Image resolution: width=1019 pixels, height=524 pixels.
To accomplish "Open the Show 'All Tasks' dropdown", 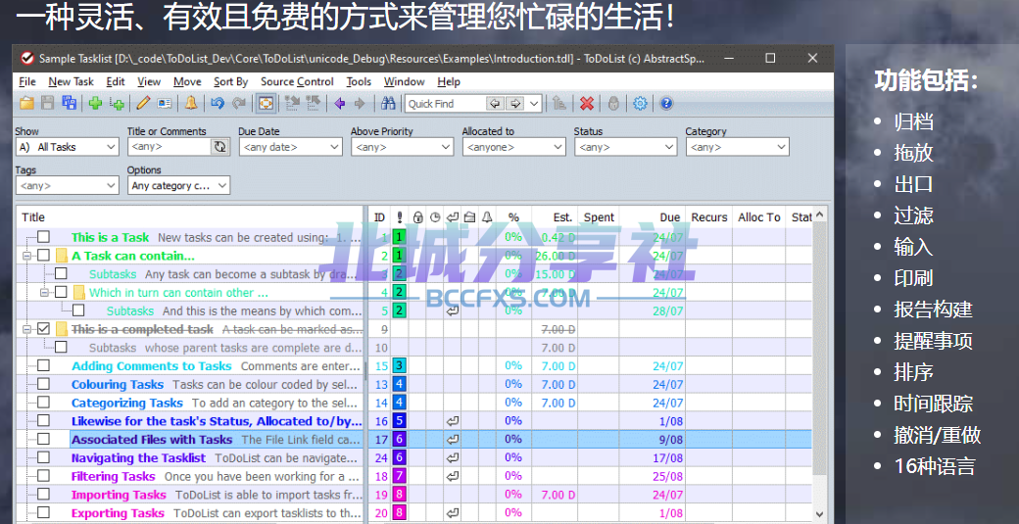I will coord(67,147).
